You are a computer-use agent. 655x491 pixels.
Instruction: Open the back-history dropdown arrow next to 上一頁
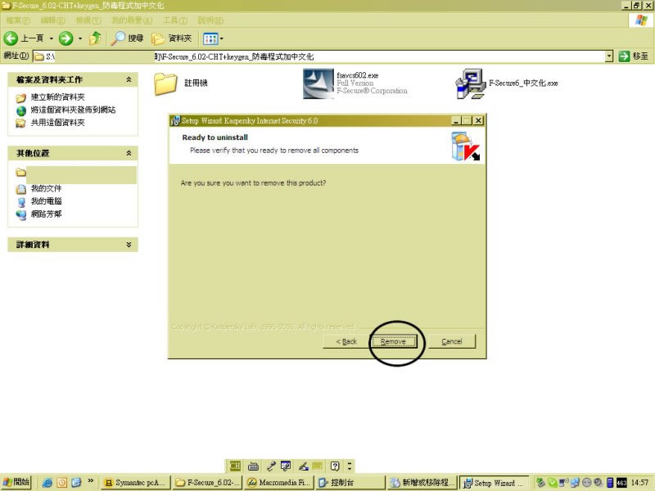click(52, 38)
